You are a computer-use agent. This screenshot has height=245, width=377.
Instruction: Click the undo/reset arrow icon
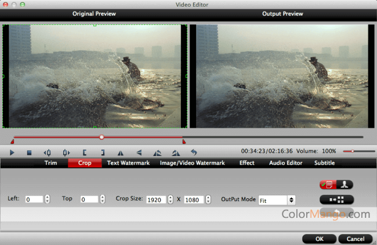pos(194,153)
